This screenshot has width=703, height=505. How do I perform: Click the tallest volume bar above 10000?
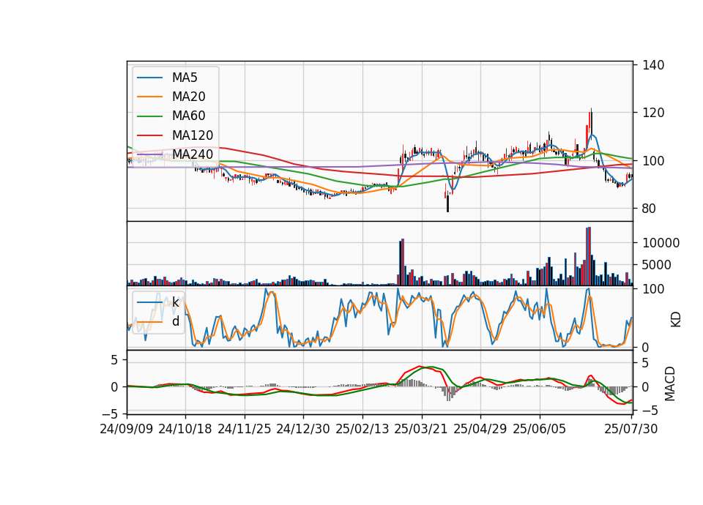589,256
